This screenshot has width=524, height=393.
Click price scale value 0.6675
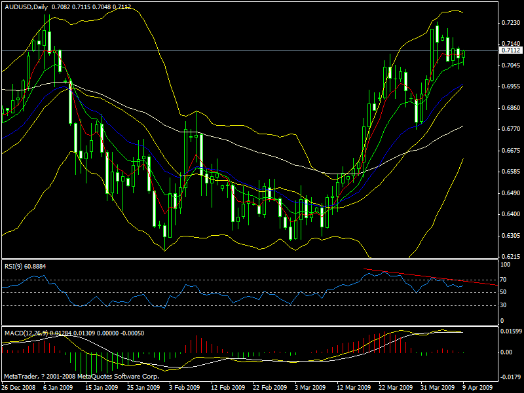[x=511, y=151]
